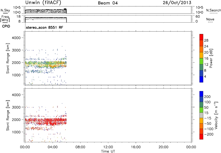Select the "08:00" time tick label

[x=80, y=147]
